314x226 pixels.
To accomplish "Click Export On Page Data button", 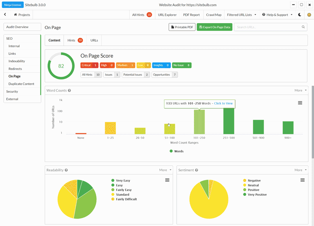I will (214, 27).
